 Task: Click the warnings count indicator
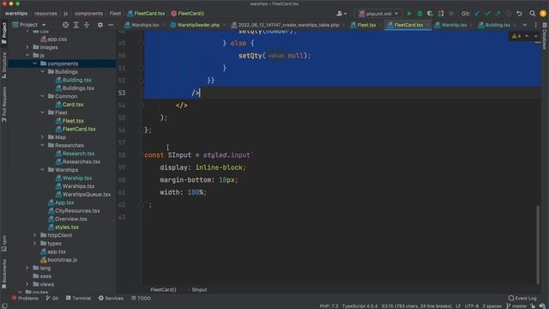click(516, 36)
